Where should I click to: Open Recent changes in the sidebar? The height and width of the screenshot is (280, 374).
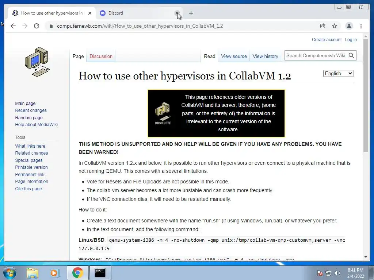click(x=31, y=110)
